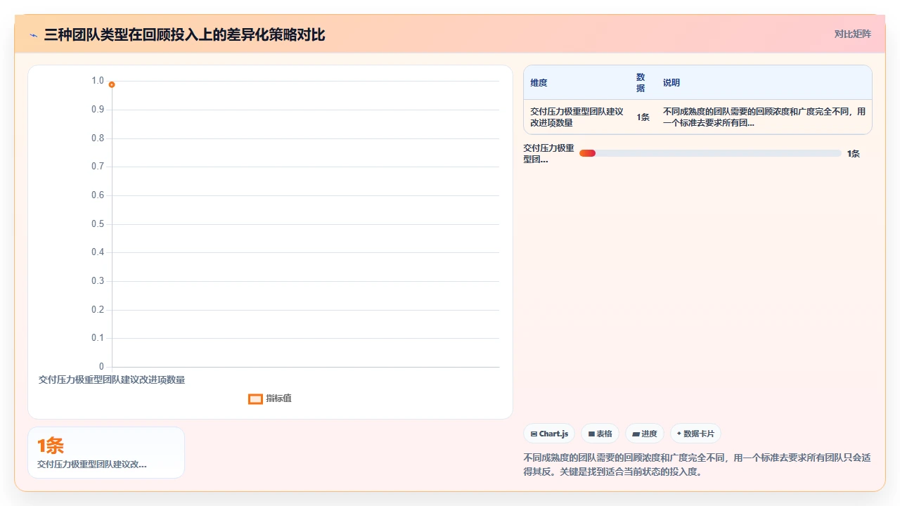The height and width of the screenshot is (506, 900).
Task: Click the 1条 value beside progress bar
Action: tap(853, 154)
